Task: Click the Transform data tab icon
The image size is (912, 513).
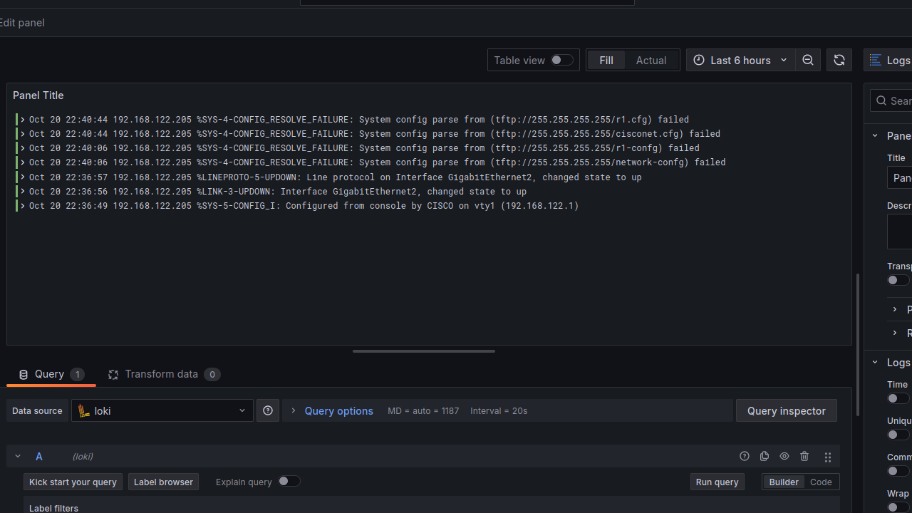Action: click(x=113, y=375)
